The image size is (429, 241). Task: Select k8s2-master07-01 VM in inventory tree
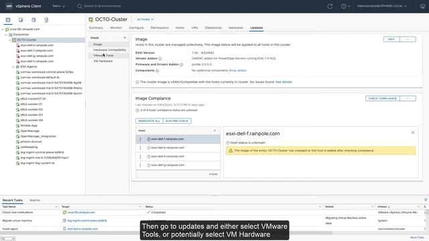click(x=33, y=99)
